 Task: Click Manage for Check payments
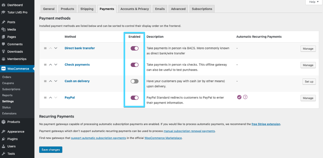[308, 65]
